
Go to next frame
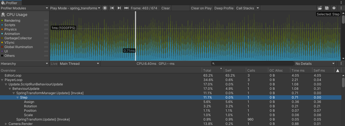tap(119, 8)
